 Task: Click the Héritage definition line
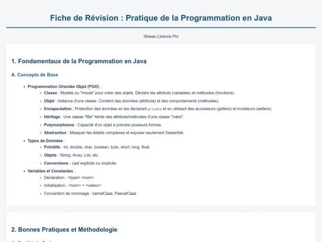pos(114,117)
